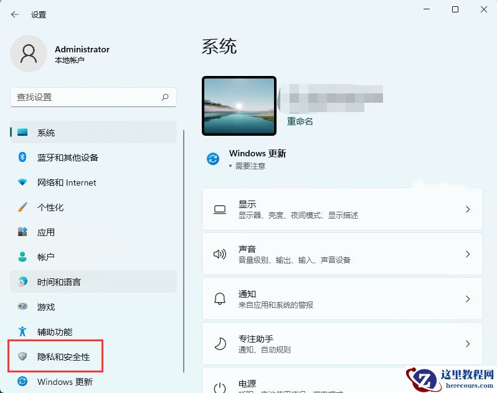Image resolution: width=497 pixels, height=393 pixels.
Task: Open the 应用 label in the sidebar
Action: (46, 232)
